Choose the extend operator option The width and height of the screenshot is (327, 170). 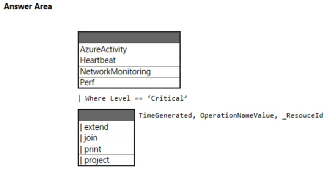pyautogui.click(x=106, y=127)
